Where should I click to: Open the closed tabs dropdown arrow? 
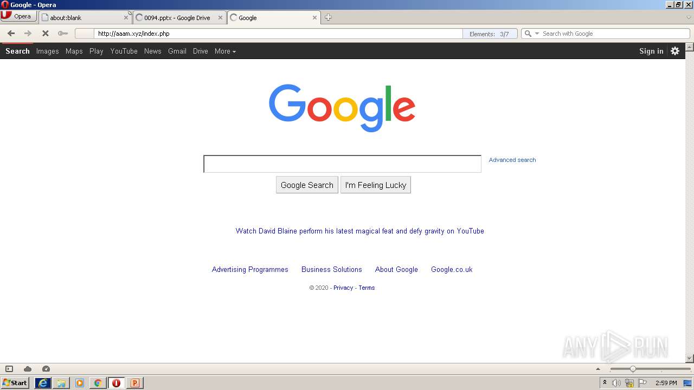click(689, 17)
